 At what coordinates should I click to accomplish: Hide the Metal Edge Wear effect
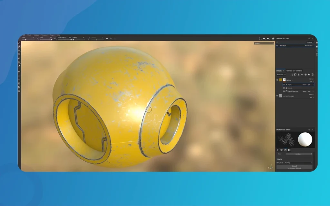tap(284, 91)
